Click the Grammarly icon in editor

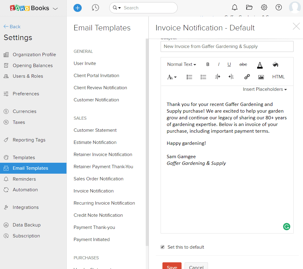[287, 226]
